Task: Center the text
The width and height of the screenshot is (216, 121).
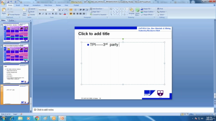Action: coord(74,14)
